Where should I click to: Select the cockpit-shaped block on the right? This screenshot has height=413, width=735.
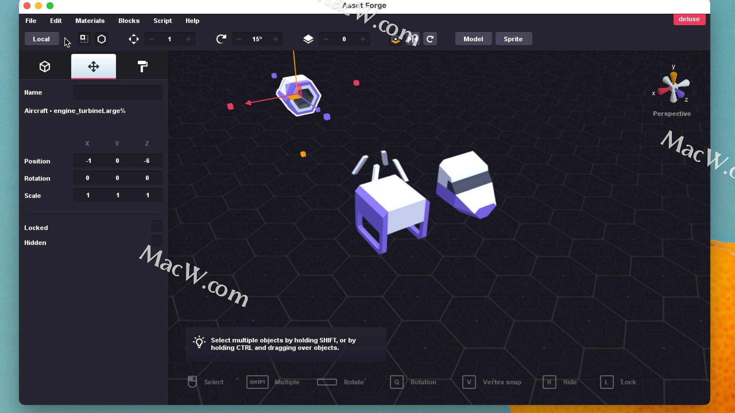[466, 185]
